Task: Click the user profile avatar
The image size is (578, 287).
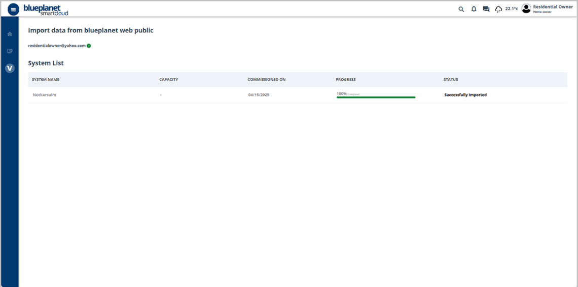Action: [x=526, y=9]
